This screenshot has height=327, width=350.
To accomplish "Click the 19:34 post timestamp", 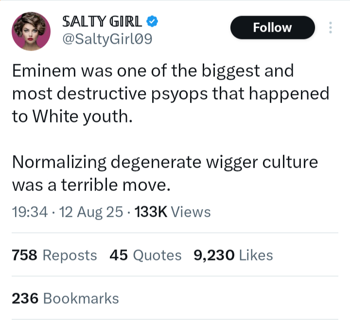I will pos(29,212).
